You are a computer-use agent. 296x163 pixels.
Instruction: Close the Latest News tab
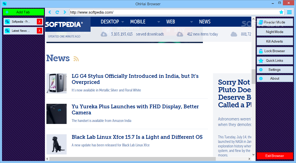pos(39,31)
